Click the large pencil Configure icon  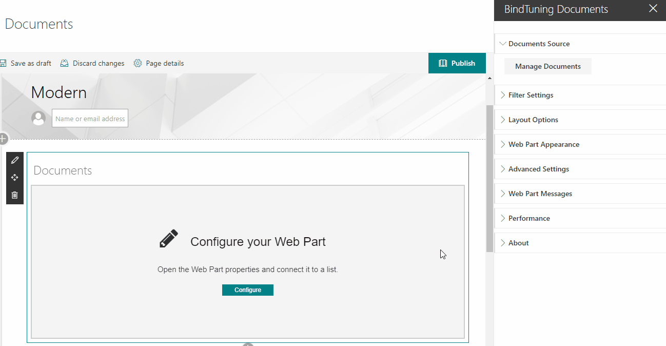tap(169, 239)
